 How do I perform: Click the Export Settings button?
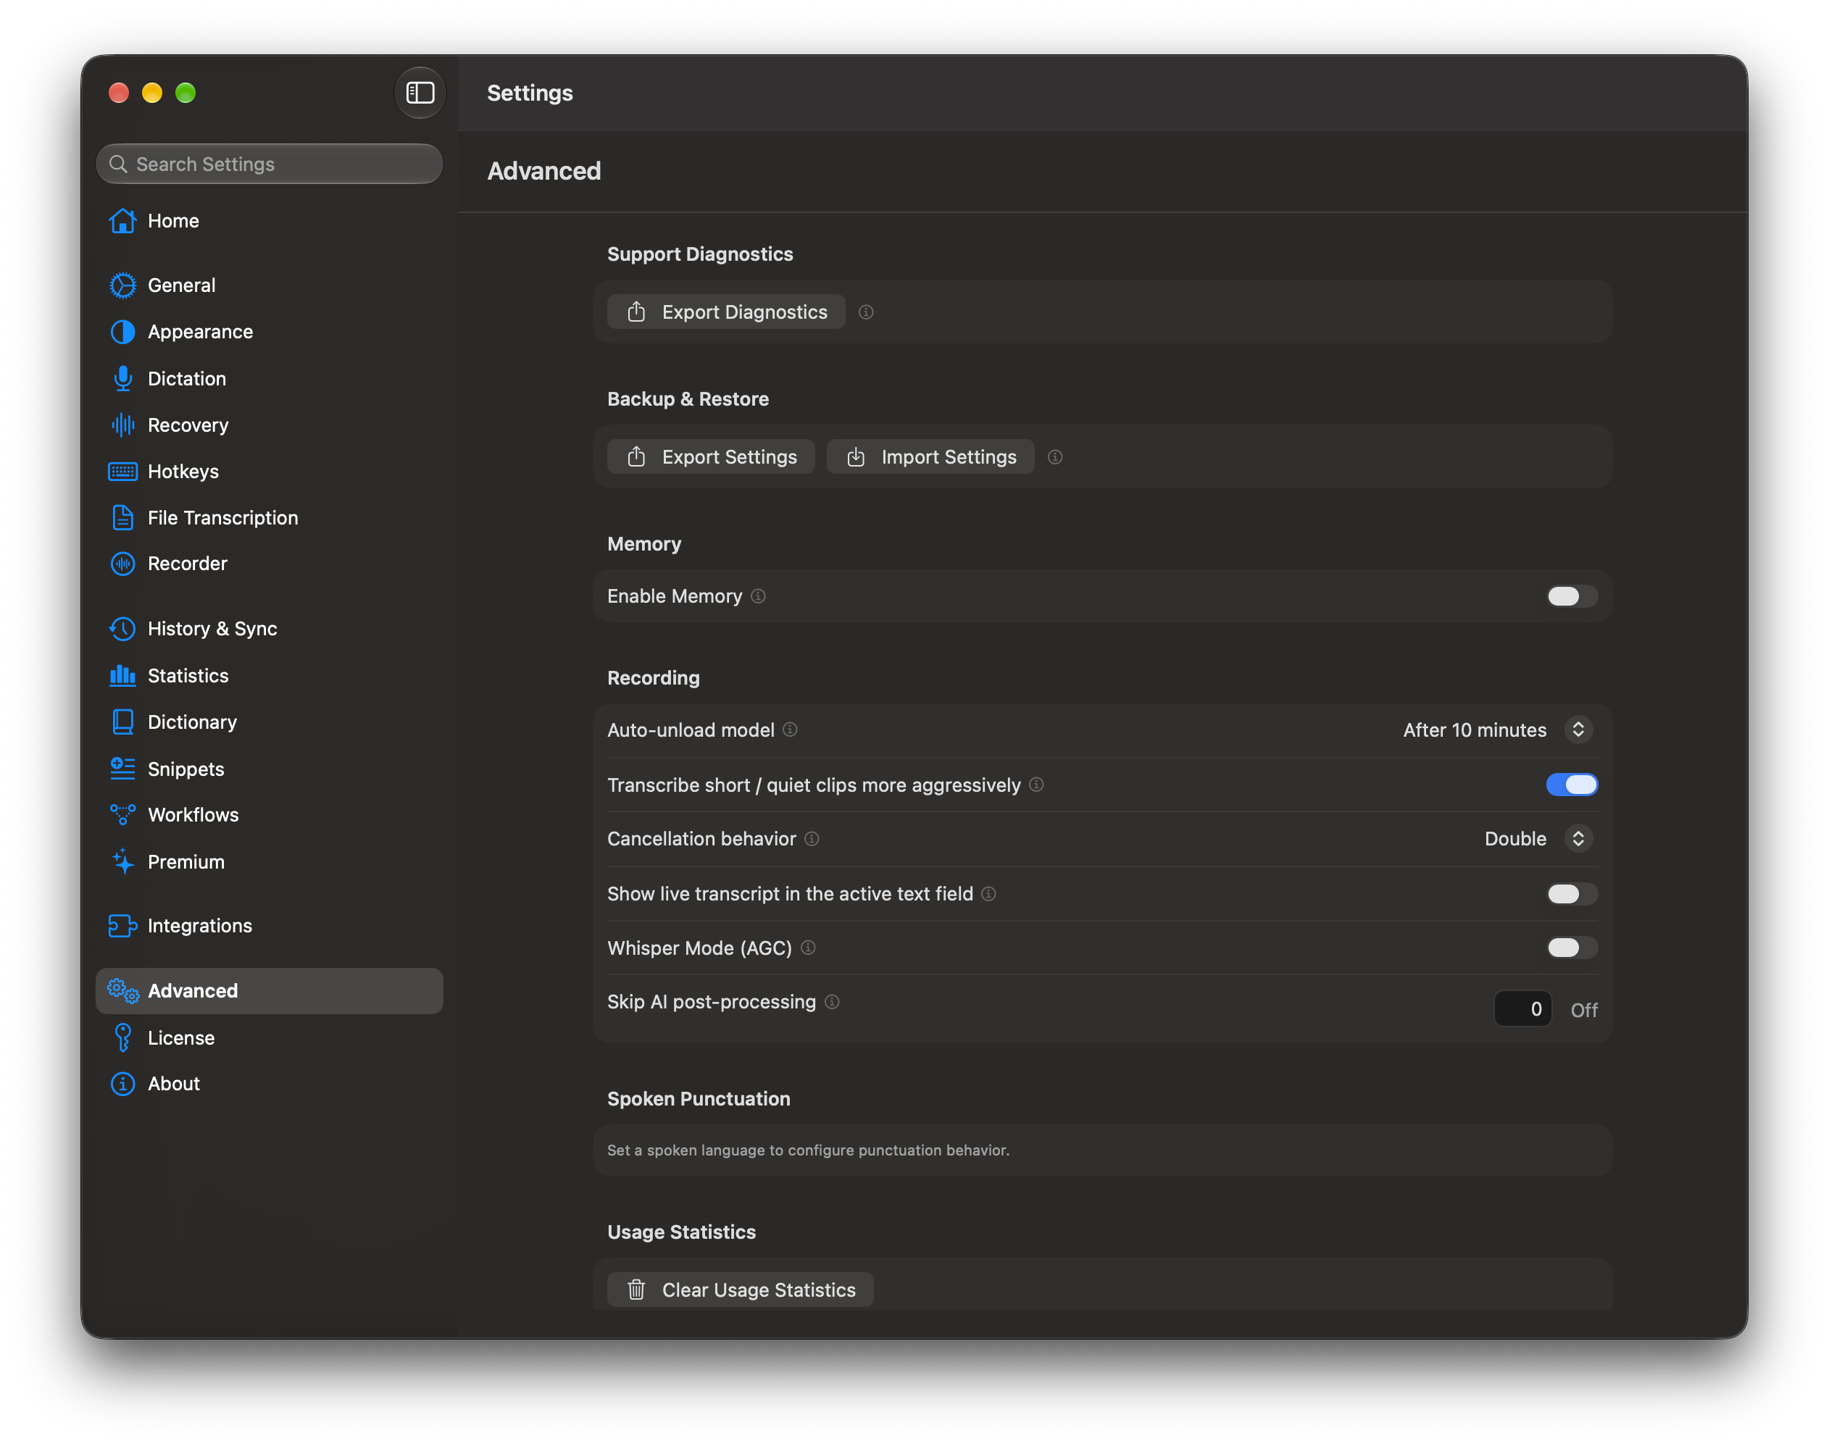[710, 457]
